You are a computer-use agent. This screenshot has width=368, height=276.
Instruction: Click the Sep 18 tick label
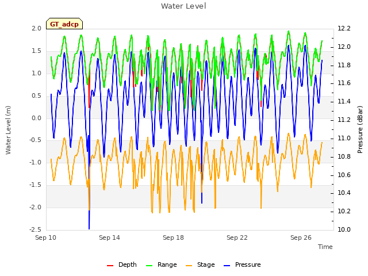tap(173, 237)
